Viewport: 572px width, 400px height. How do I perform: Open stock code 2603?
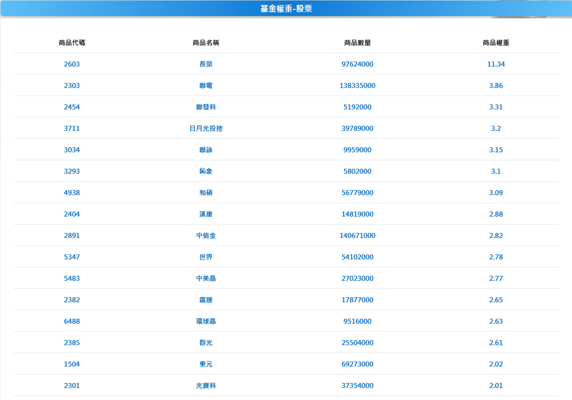click(72, 64)
